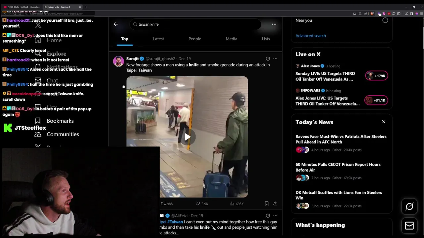The width and height of the screenshot is (424, 238).
Task: Go back using the arrow beside search
Action: point(116,24)
